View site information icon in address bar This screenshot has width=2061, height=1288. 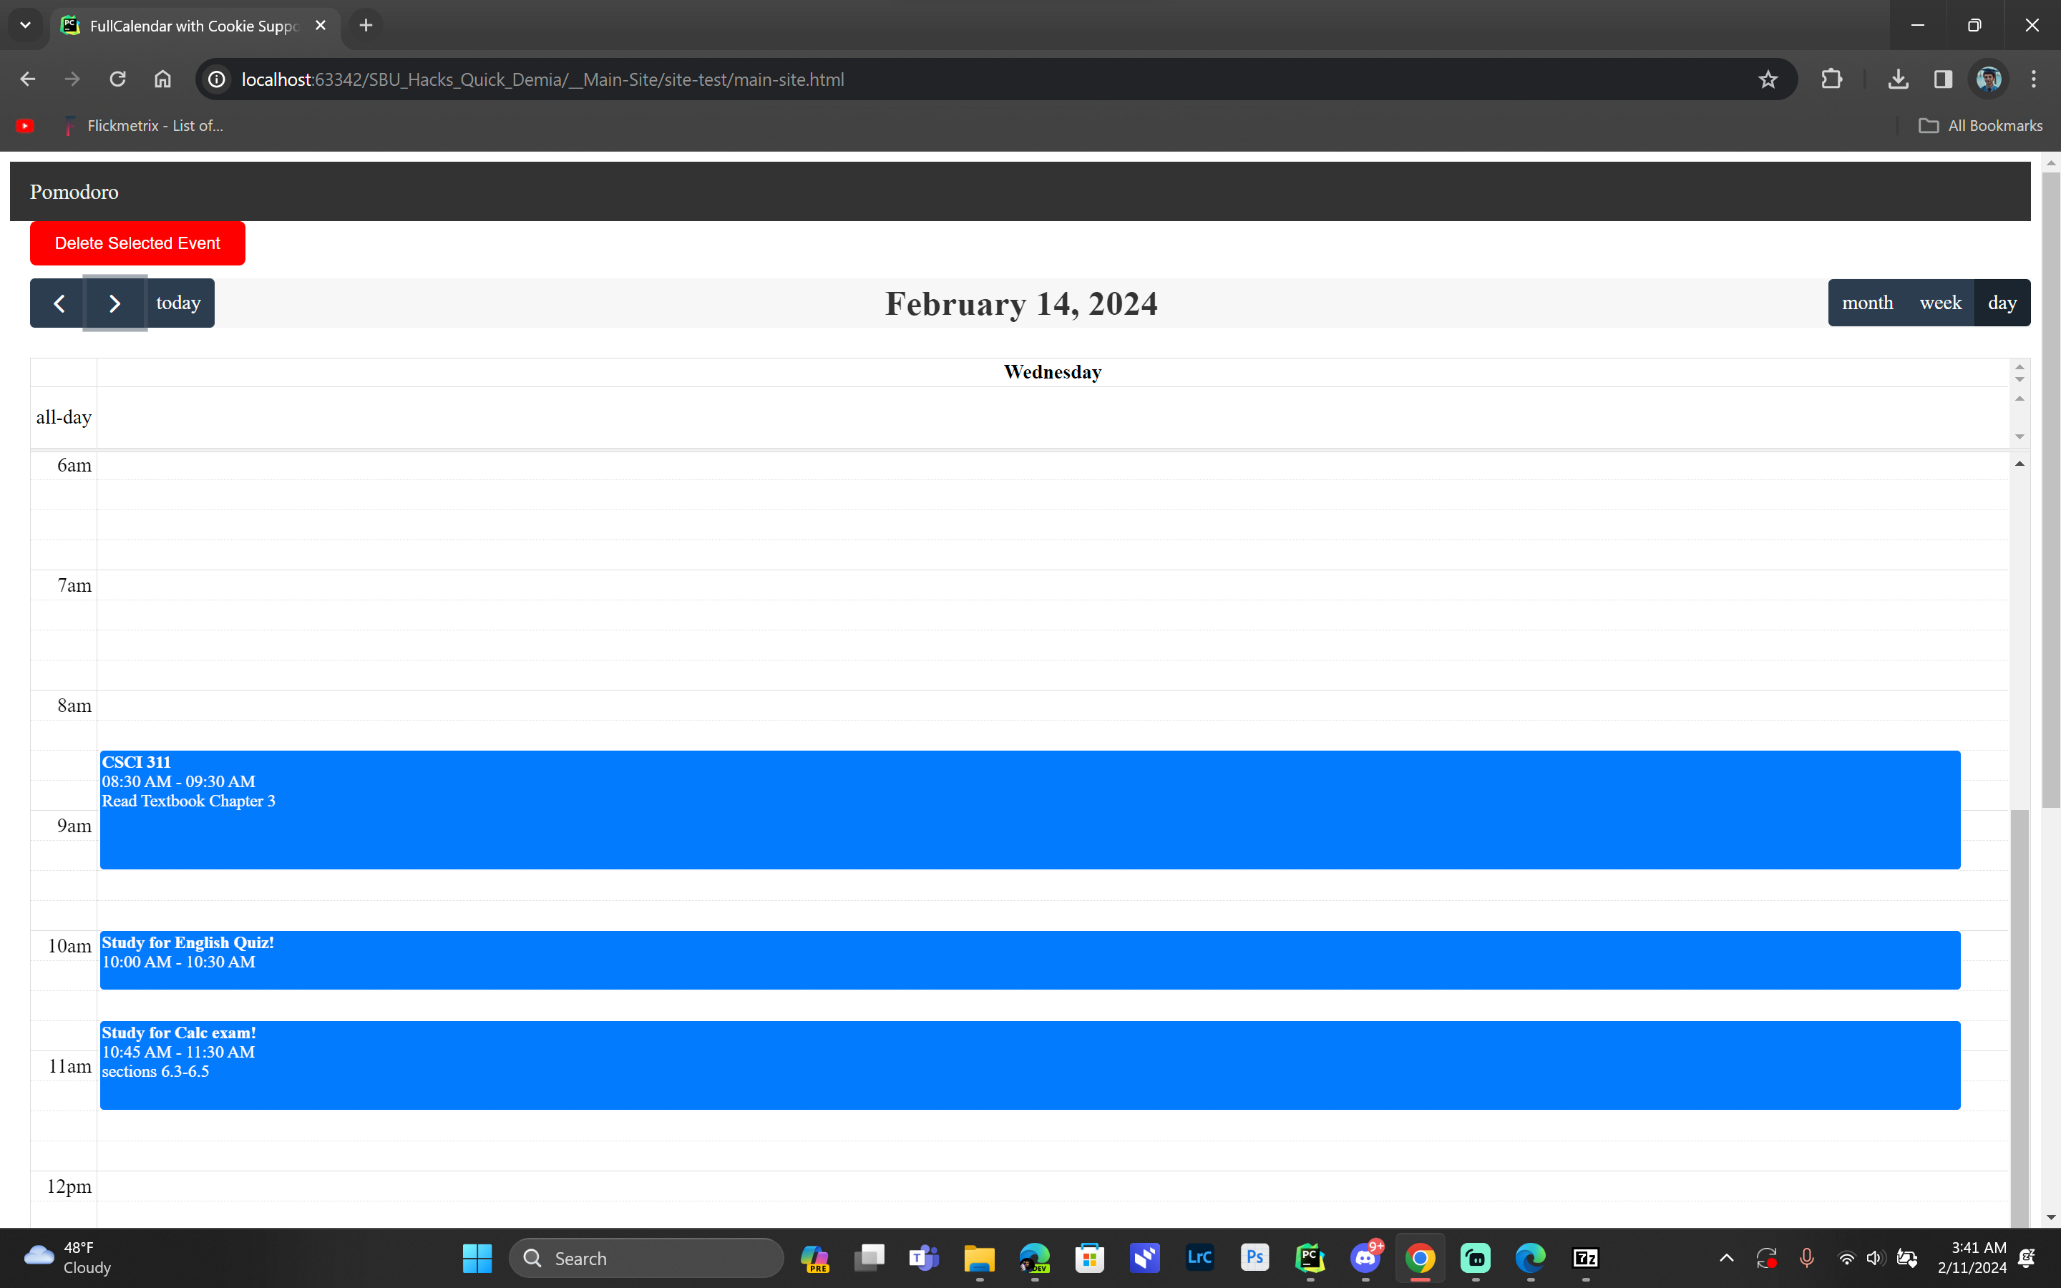[217, 79]
